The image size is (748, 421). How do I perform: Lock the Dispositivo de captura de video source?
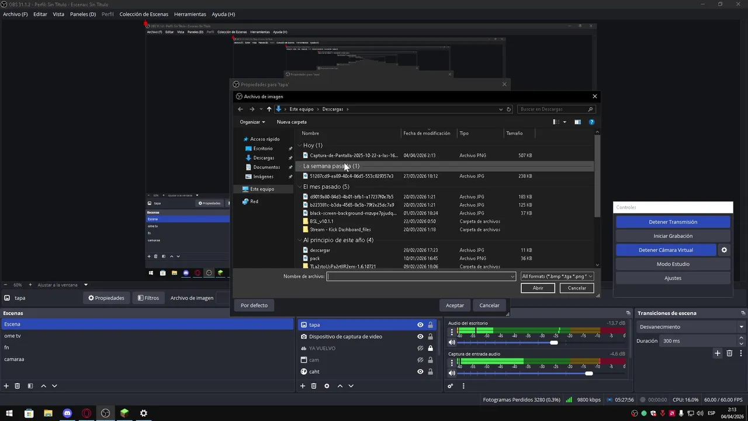point(431,337)
